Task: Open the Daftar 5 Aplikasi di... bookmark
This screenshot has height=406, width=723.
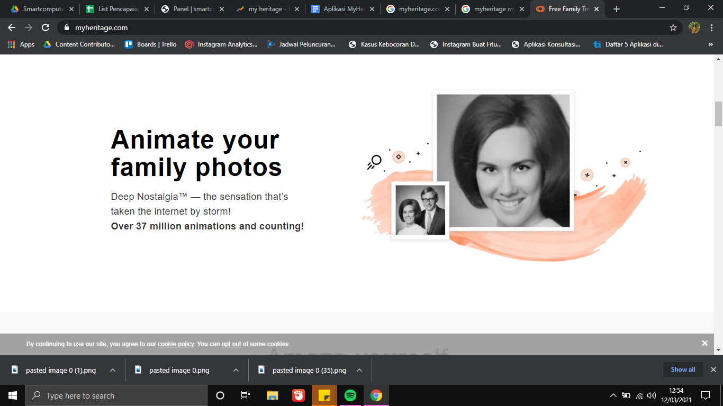Action: pos(628,44)
